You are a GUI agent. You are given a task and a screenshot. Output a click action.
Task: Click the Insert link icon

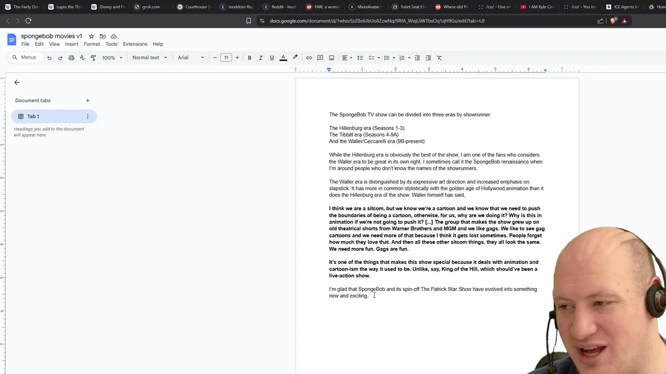[309, 58]
